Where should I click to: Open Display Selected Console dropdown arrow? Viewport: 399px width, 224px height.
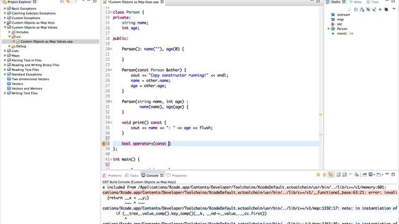coord(374,175)
